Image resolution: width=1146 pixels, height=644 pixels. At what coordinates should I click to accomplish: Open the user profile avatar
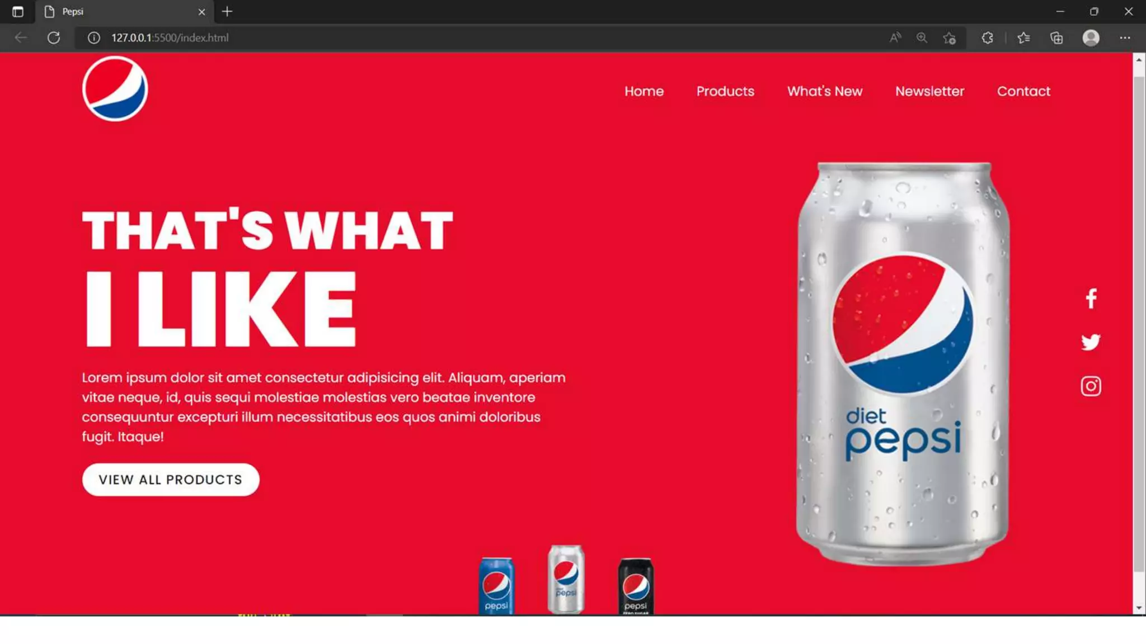(x=1091, y=37)
